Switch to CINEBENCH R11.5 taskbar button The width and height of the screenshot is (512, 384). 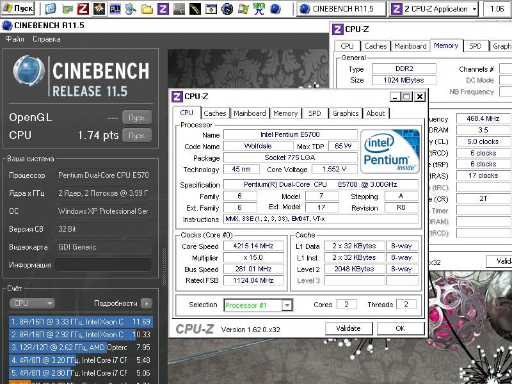(341, 9)
